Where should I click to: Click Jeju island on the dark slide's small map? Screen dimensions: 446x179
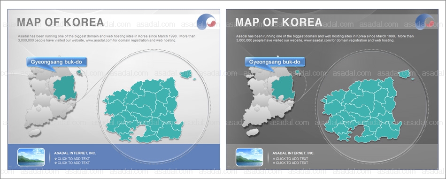click(253, 132)
